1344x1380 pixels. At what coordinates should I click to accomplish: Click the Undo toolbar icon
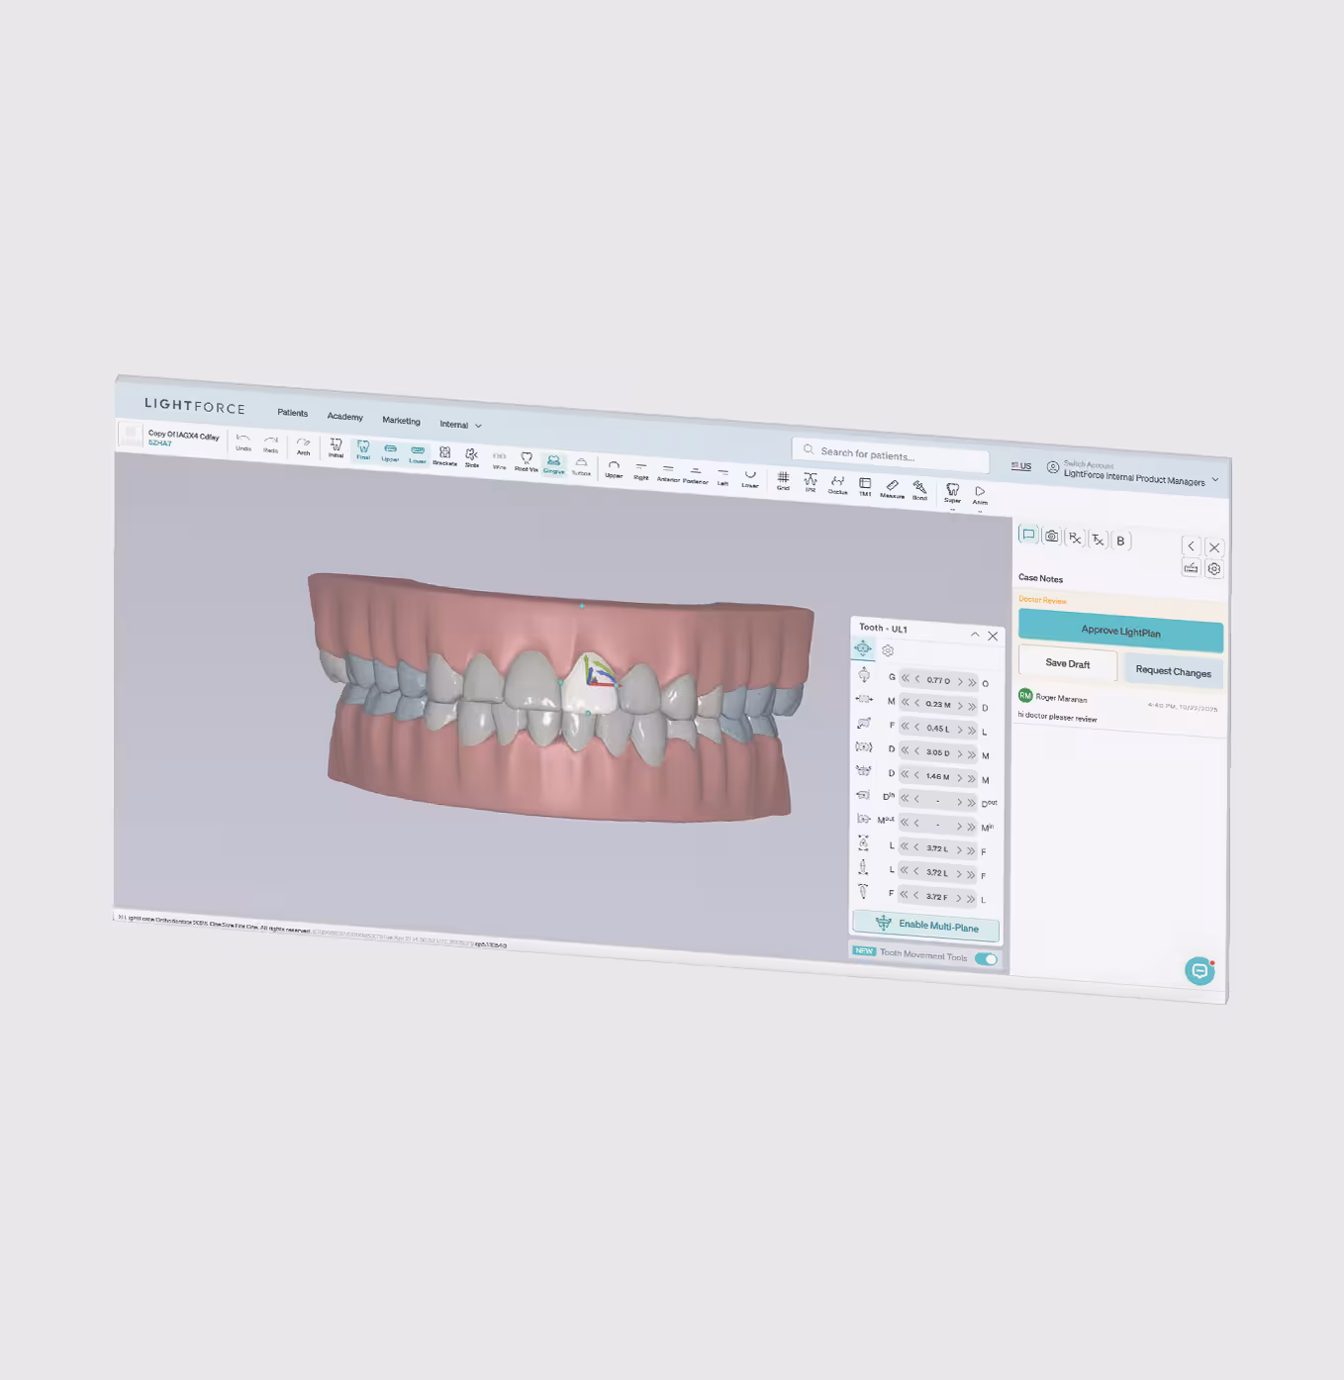pos(242,441)
